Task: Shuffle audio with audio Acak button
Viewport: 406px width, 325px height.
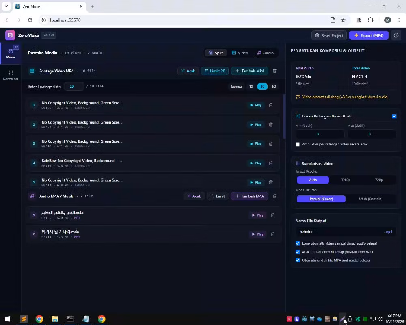Action: click(194, 196)
